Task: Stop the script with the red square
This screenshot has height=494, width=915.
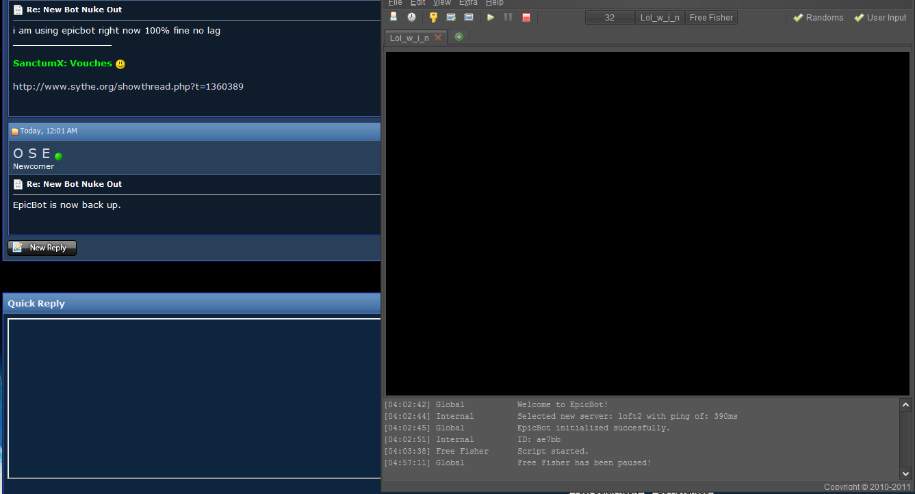Action: tap(526, 17)
